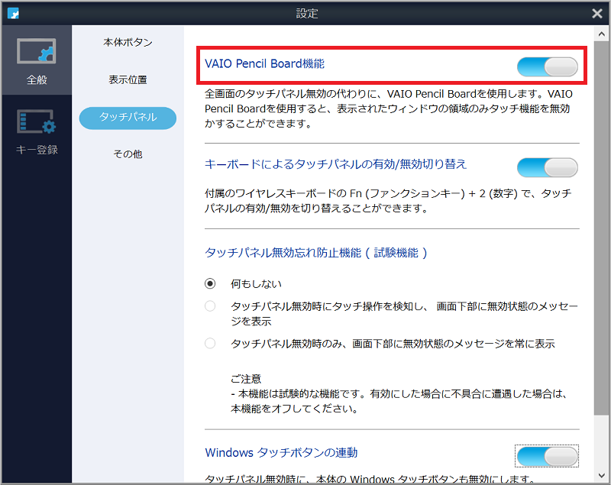The image size is (611, 485).
Task: Toggle the VAIO Pencil Board機能 switch
Action: coord(547,66)
